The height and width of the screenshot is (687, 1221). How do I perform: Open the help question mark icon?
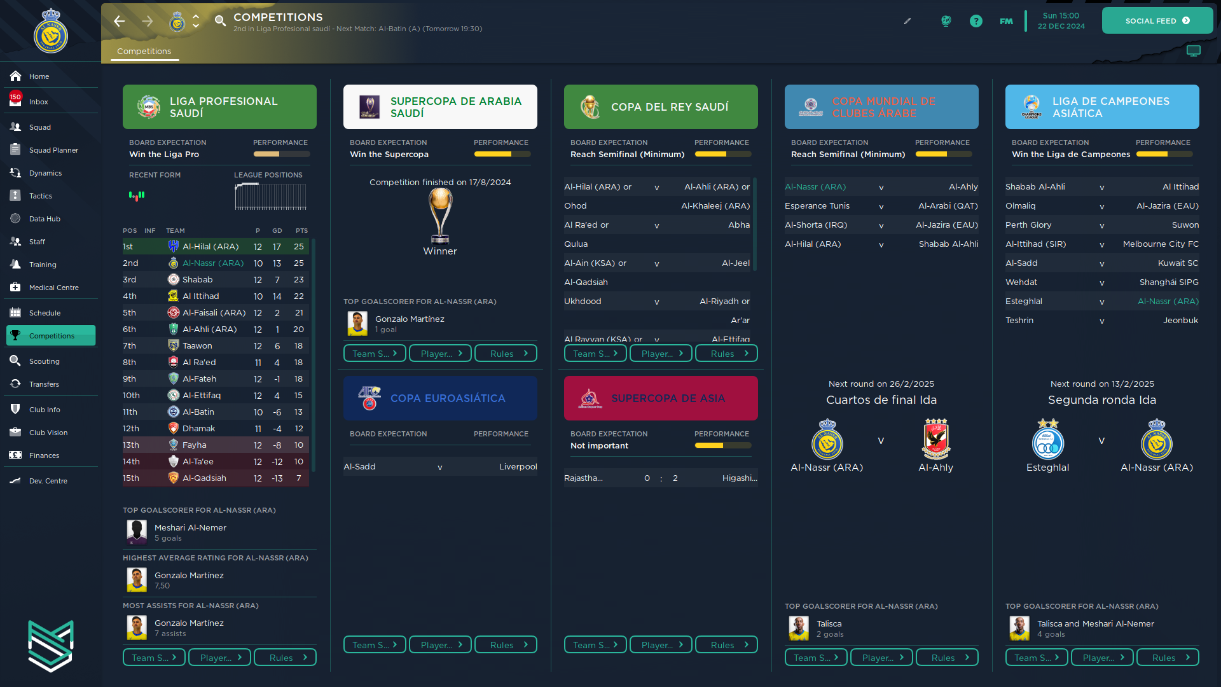[976, 21]
